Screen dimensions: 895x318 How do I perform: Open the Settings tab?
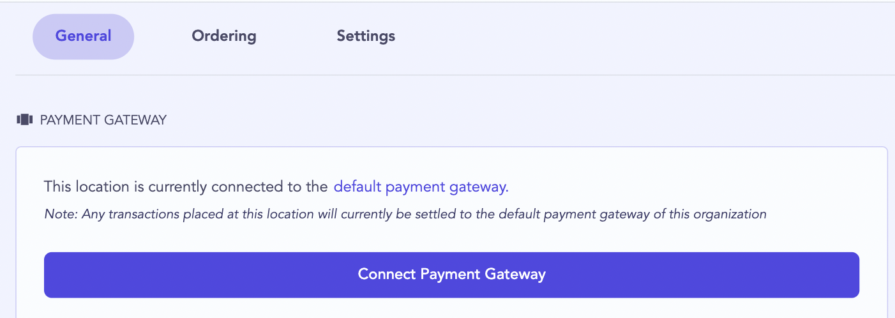(x=366, y=36)
